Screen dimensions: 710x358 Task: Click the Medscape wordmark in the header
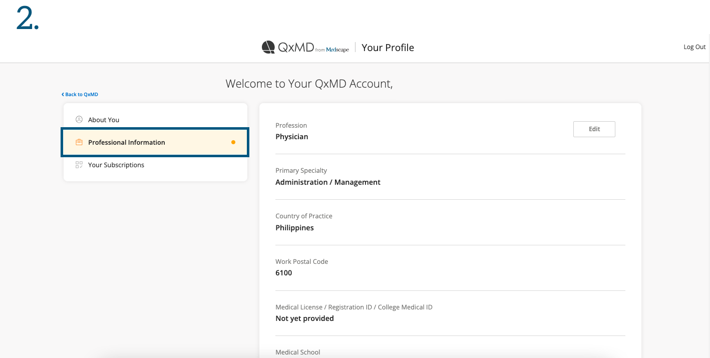[337, 50]
